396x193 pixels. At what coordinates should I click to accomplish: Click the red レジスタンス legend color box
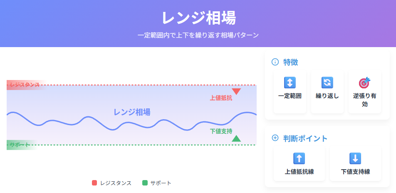(94, 183)
